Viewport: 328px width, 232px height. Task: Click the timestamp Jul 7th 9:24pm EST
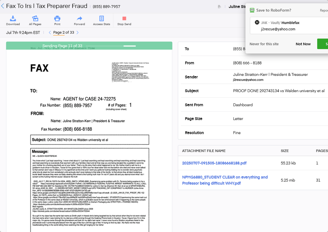pos(23,33)
